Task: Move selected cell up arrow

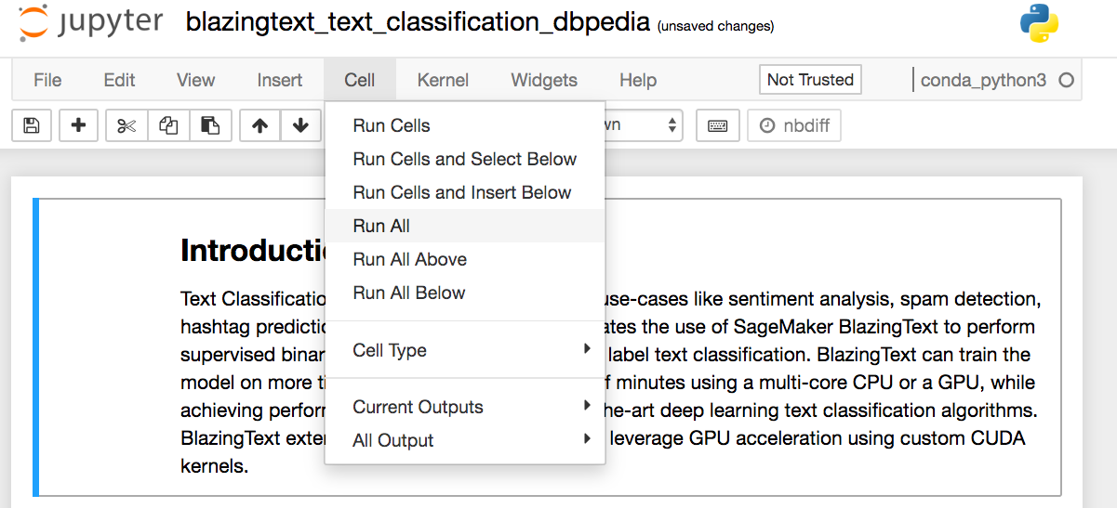Action: 259,125
